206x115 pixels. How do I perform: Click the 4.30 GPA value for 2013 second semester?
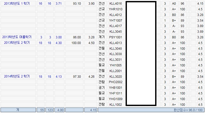pos(59,43)
